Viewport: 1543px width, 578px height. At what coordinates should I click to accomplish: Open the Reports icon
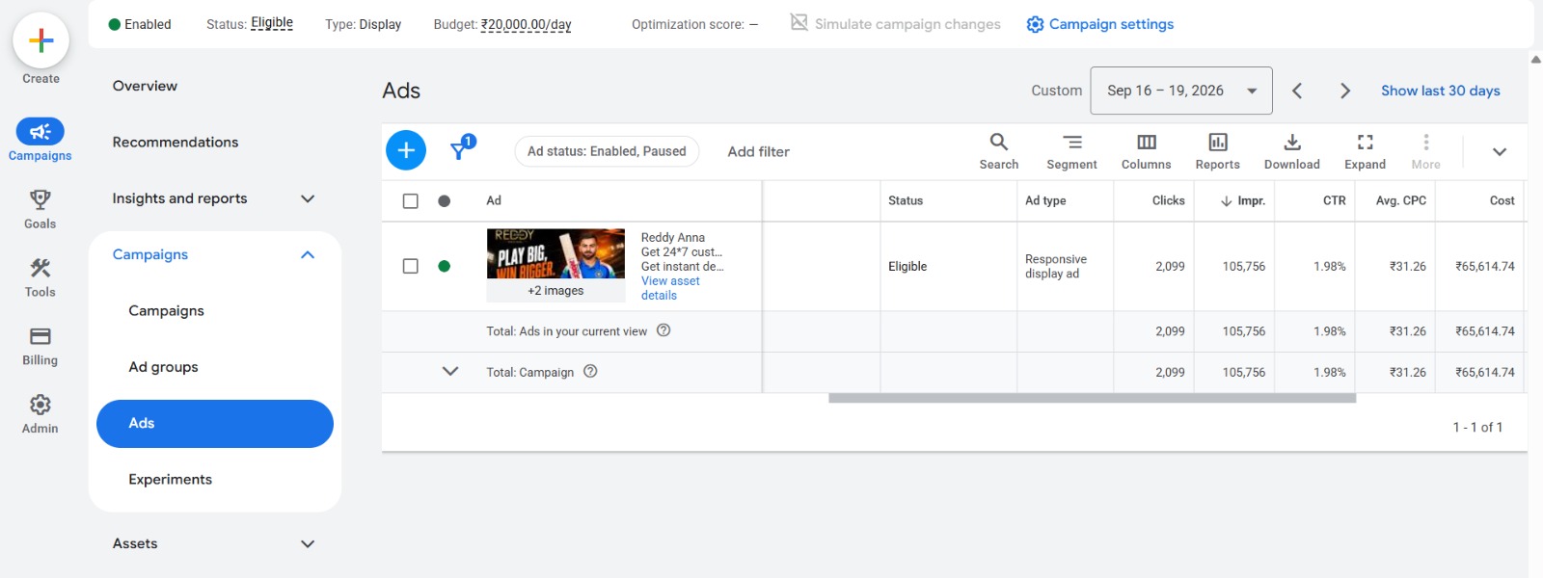(x=1218, y=142)
